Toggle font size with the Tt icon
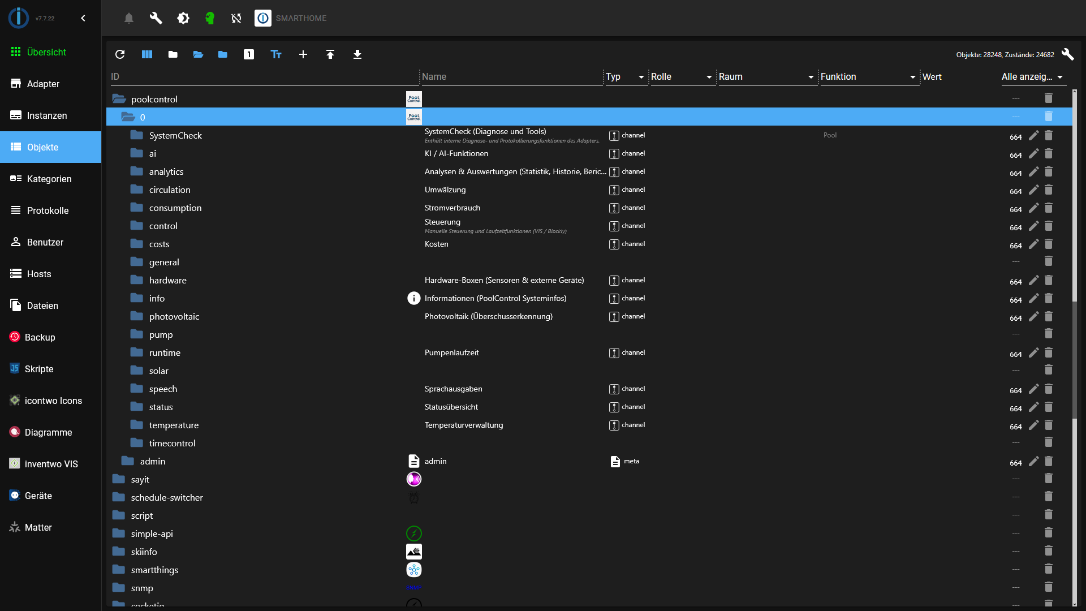1086x611 pixels. (x=275, y=54)
